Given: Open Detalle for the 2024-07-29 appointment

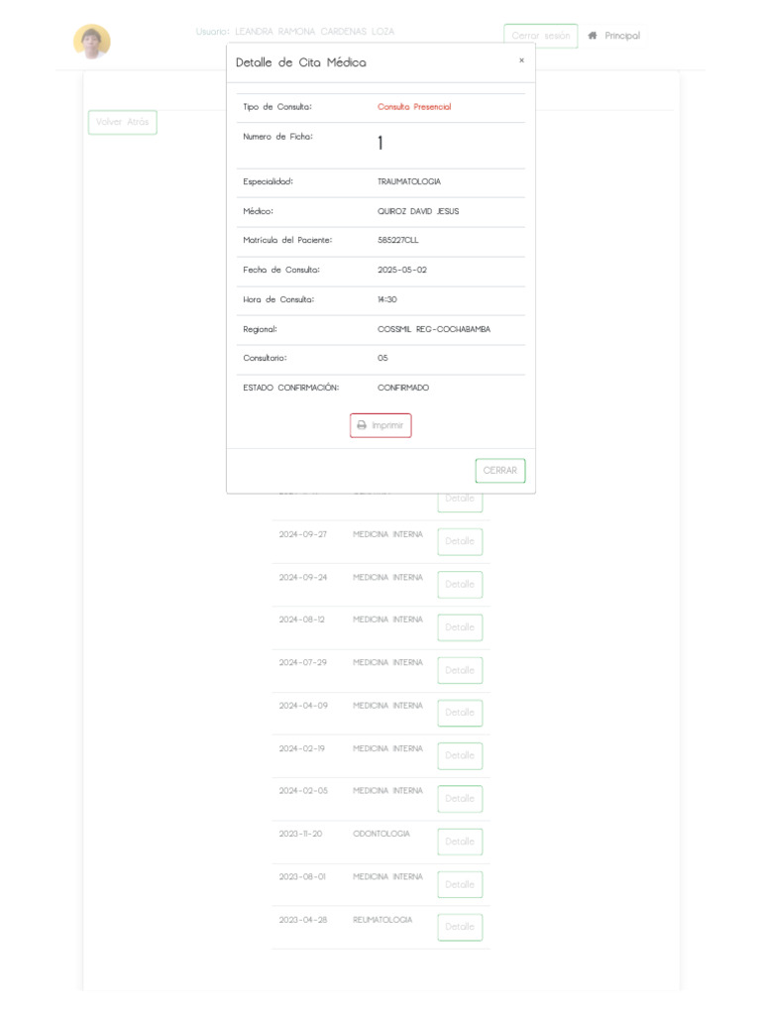Looking at the screenshot, I should pyautogui.click(x=460, y=670).
